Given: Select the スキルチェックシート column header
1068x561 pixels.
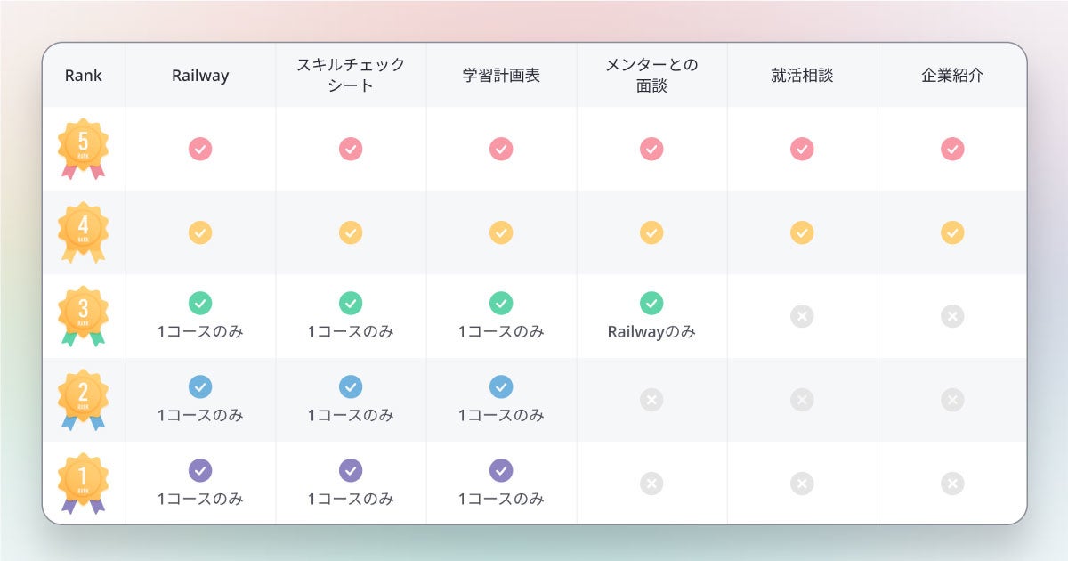Looking at the screenshot, I should [x=351, y=76].
